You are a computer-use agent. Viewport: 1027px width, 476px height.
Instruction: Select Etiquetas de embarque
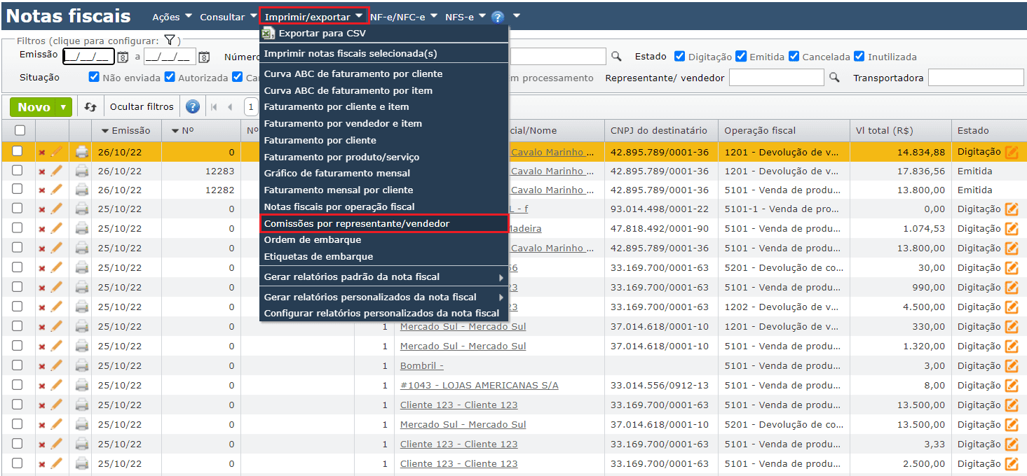tap(383, 256)
